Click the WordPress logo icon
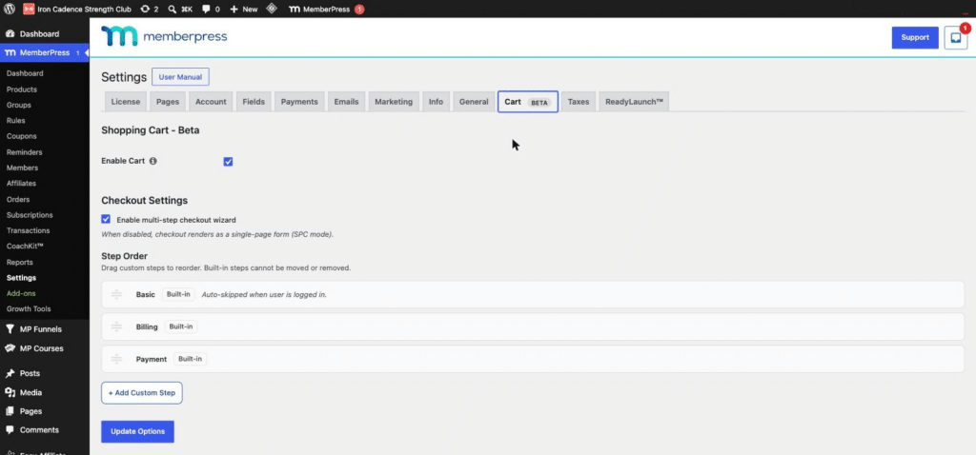The height and width of the screenshot is (455, 976). [10, 10]
